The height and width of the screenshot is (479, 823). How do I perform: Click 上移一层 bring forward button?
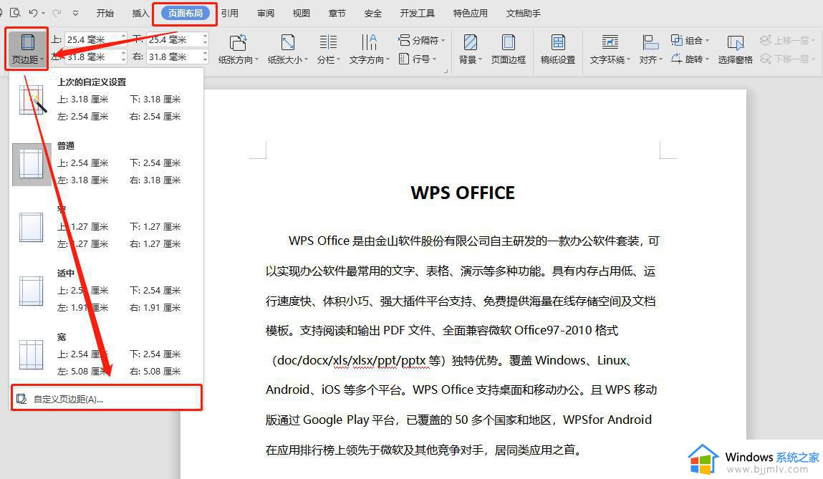787,40
